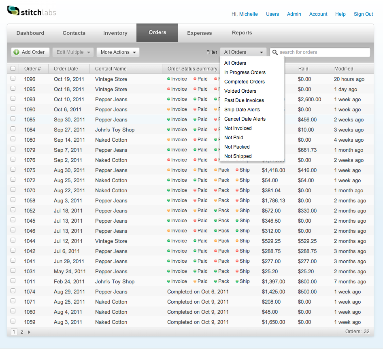
Task: Click green Paid status dot for order 1084
Action: point(195,130)
